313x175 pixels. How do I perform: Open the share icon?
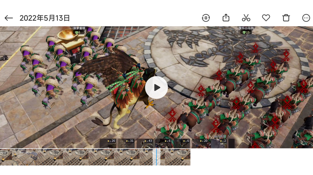226,18
